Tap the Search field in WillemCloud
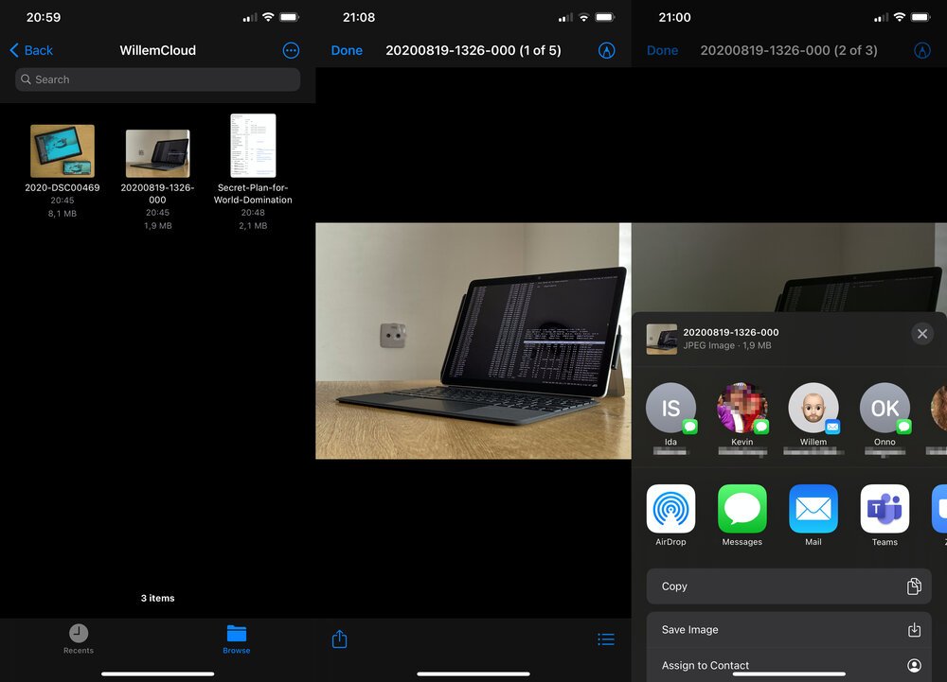947x682 pixels. point(156,79)
